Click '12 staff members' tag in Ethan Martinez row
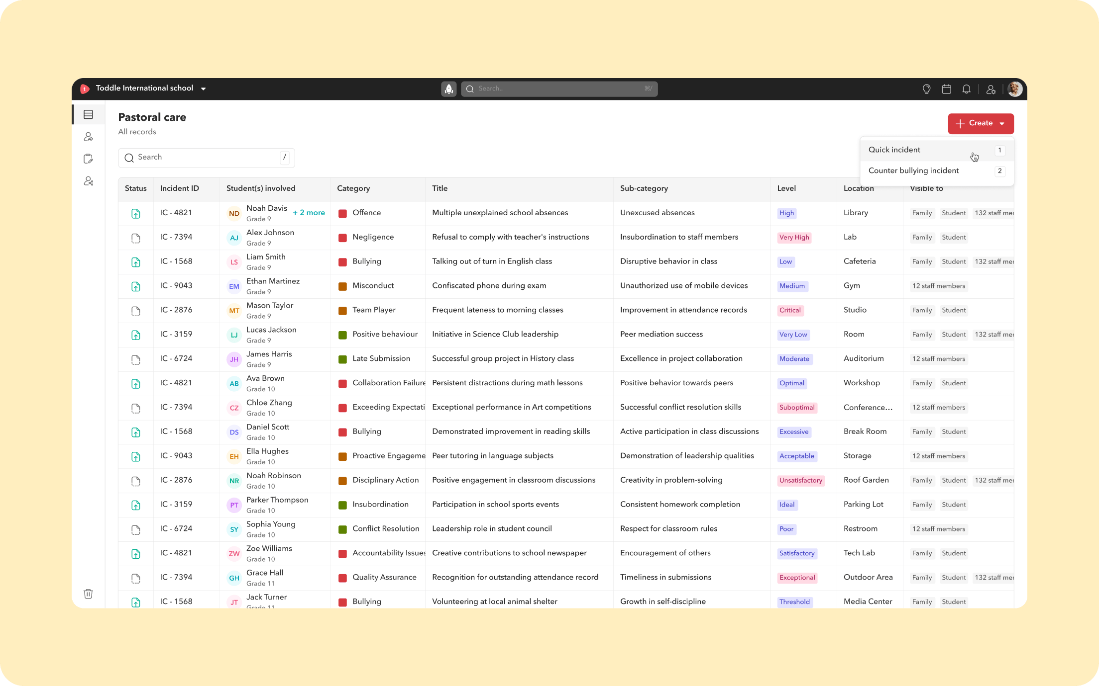 938,286
